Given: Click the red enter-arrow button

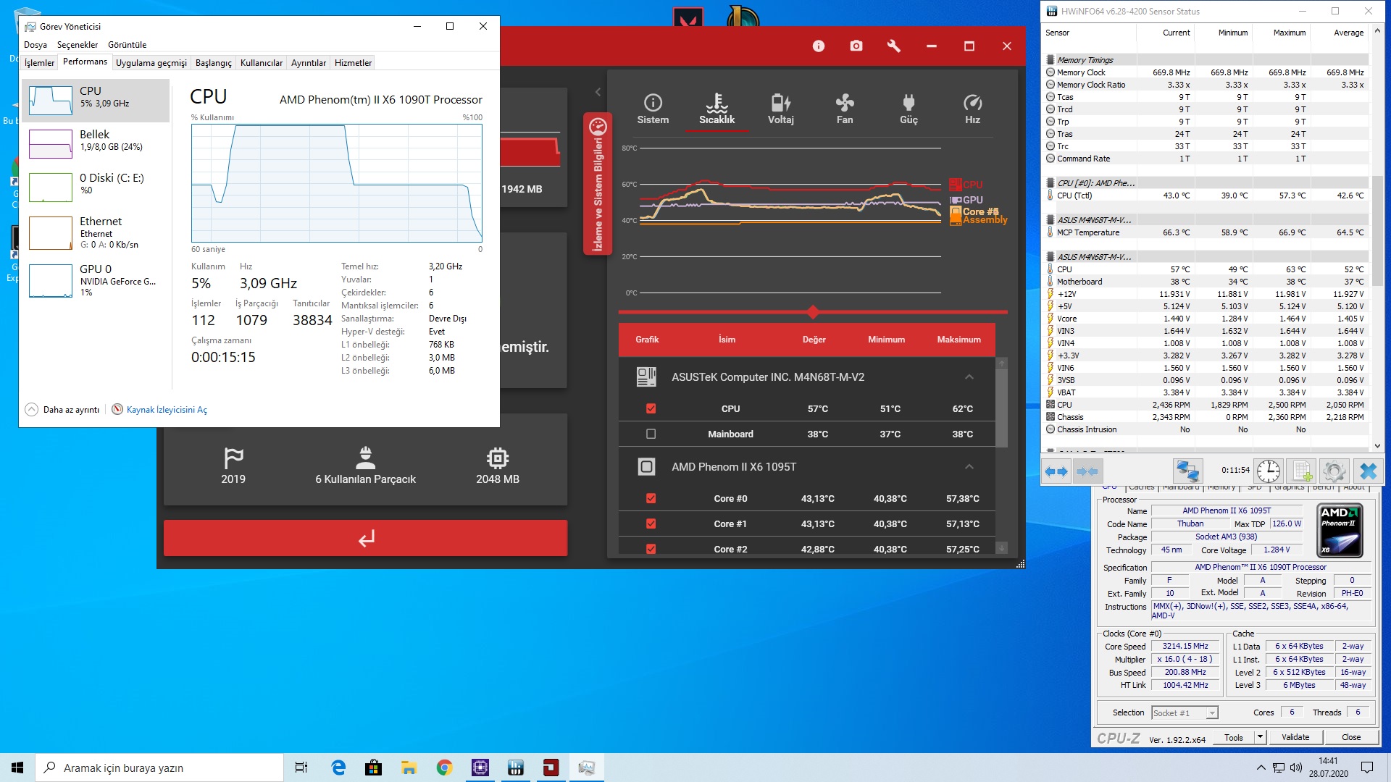Looking at the screenshot, I should tap(365, 538).
